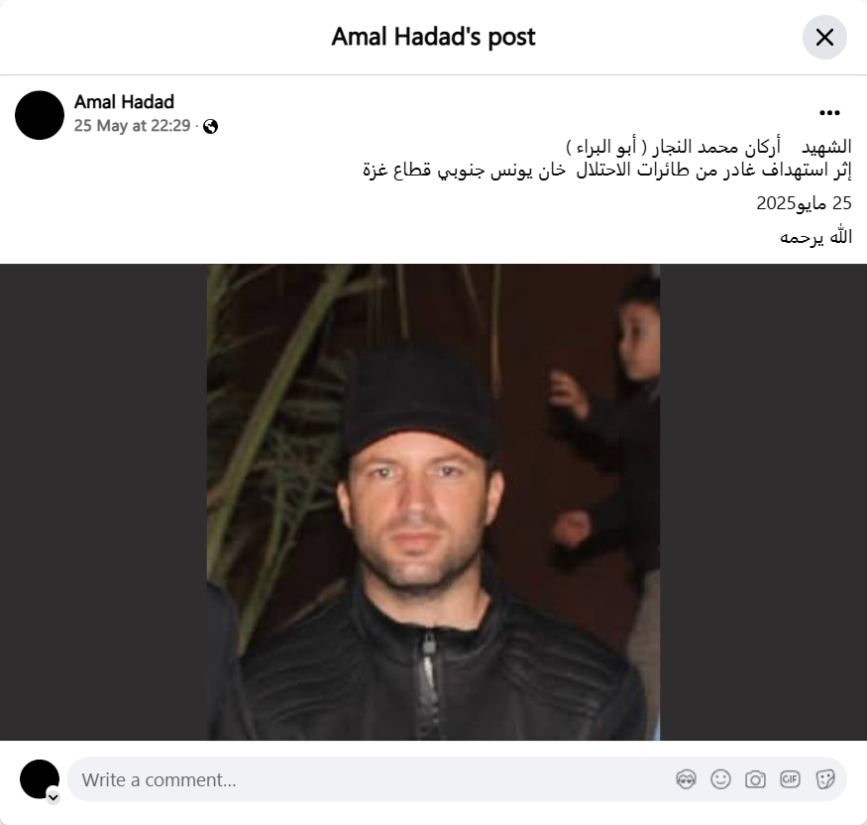Viewport: 867px width, 825px height.
Task: Open the 25 May at 22:29 timestamp
Action: [x=132, y=126]
